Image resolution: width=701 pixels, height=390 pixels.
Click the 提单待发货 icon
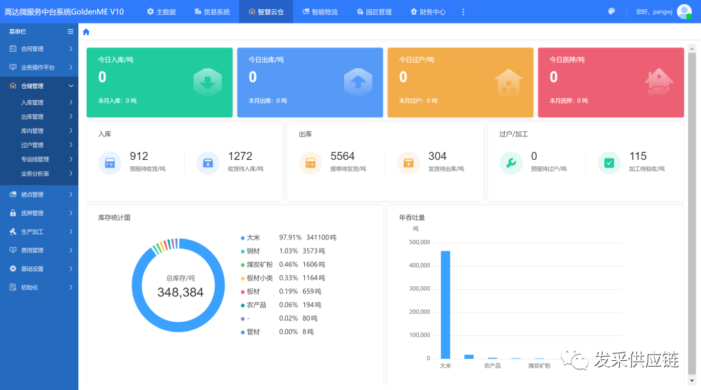310,163
